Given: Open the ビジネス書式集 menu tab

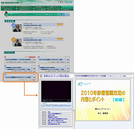Looking at the screenshot, I should pyautogui.click(x=41, y=9).
